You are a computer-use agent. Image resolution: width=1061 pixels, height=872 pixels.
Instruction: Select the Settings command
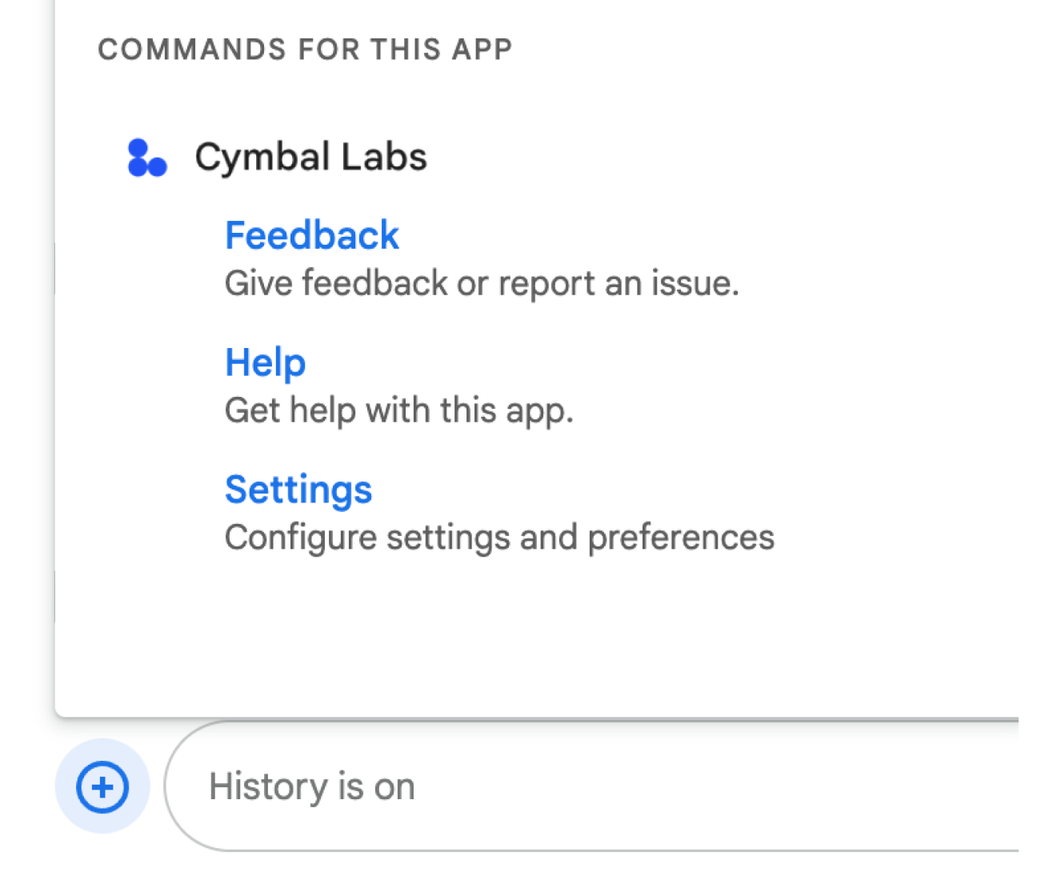click(298, 490)
